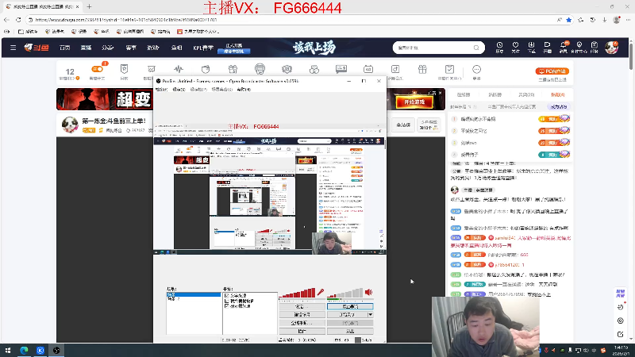Open browser downloads icon
The height and width of the screenshot is (357, 635).
pos(604,19)
